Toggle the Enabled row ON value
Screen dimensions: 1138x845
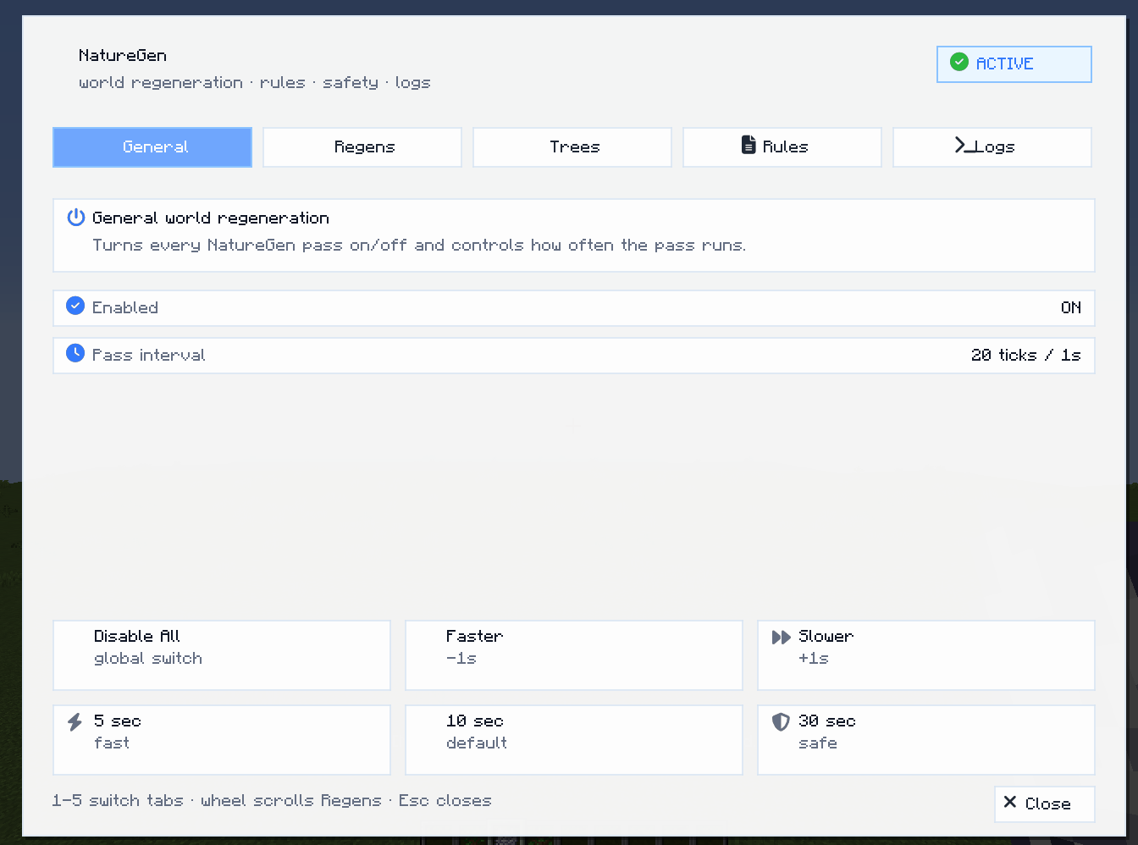[1070, 307]
